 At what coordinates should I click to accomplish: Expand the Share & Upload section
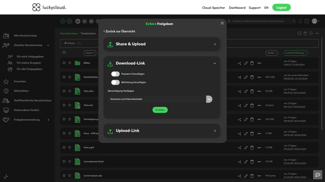[x=215, y=44]
